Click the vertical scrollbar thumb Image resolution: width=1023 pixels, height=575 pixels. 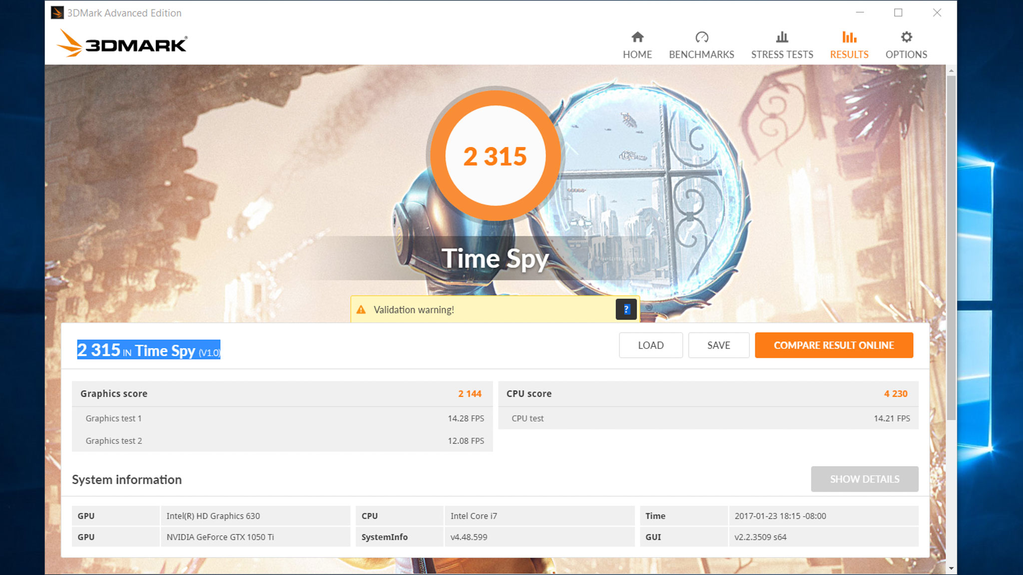pyautogui.click(x=951, y=248)
